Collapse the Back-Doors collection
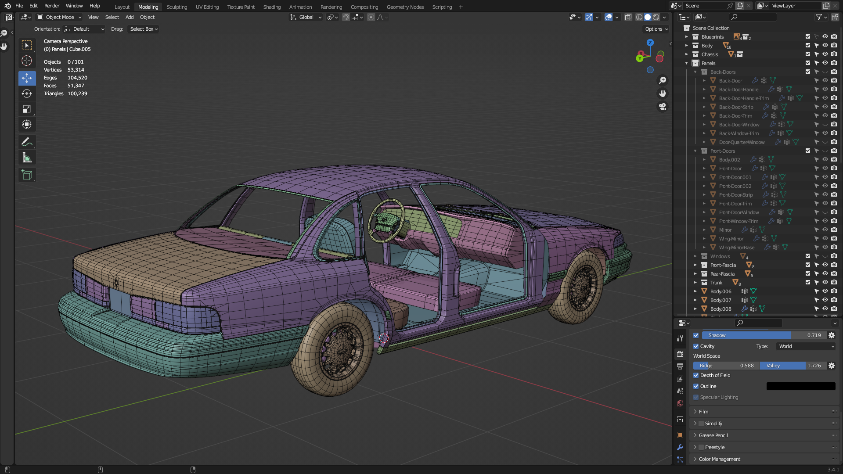 click(x=695, y=72)
